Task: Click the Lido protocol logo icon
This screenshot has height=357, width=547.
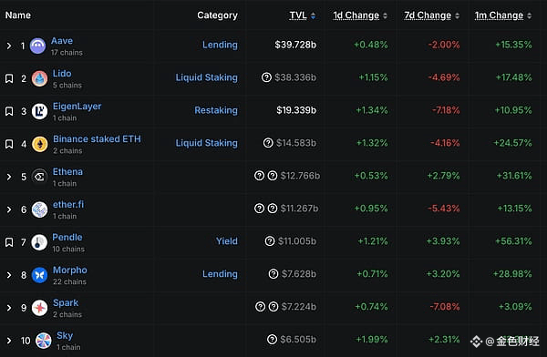Action: [39, 78]
